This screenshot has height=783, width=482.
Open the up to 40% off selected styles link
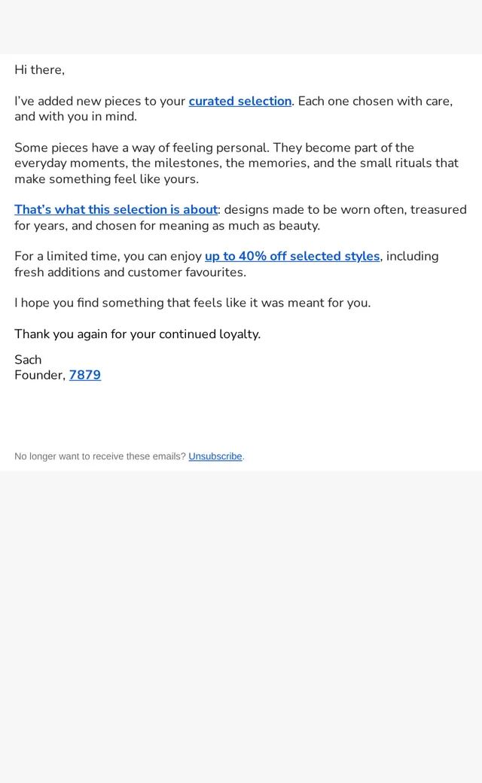click(292, 256)
